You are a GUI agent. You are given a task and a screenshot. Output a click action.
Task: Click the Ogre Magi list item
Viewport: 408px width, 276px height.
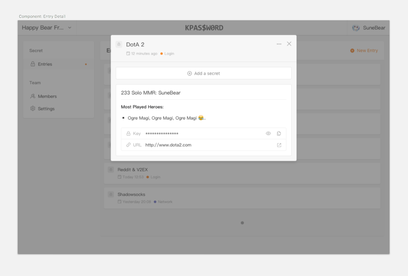[167, 118]
